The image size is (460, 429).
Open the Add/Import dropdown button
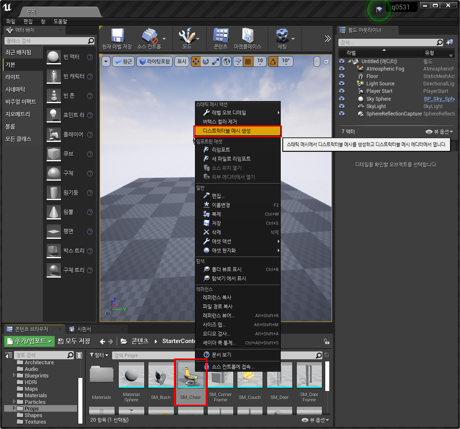click(29, 341)
